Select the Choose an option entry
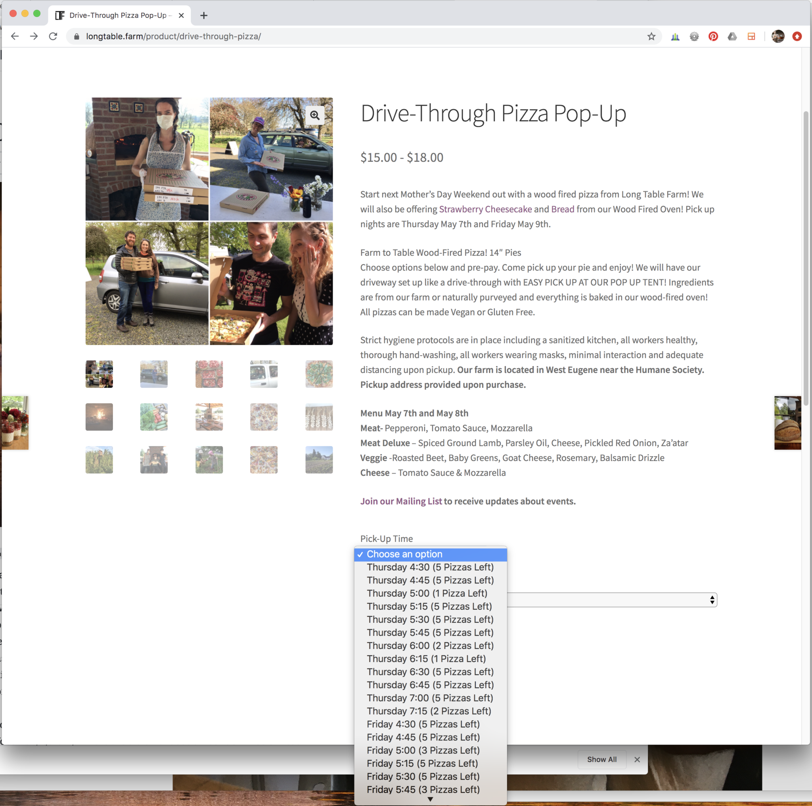 430,555
